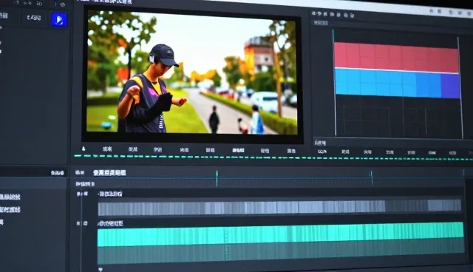Select the gray video clip strip in timeline
Image resolution: width=473 pixels, height=272 pixels.
[279, 208]
